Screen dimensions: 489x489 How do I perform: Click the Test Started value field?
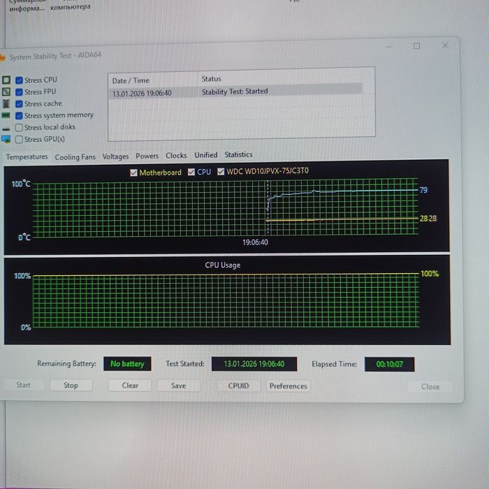point(254,364)
